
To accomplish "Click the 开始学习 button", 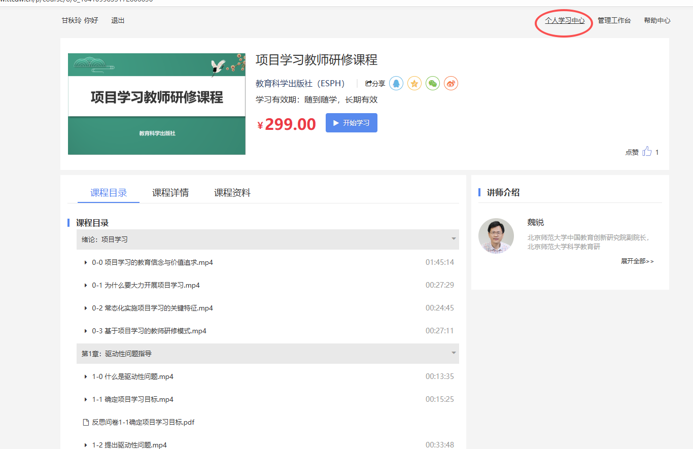I will (x=351, y=122).
